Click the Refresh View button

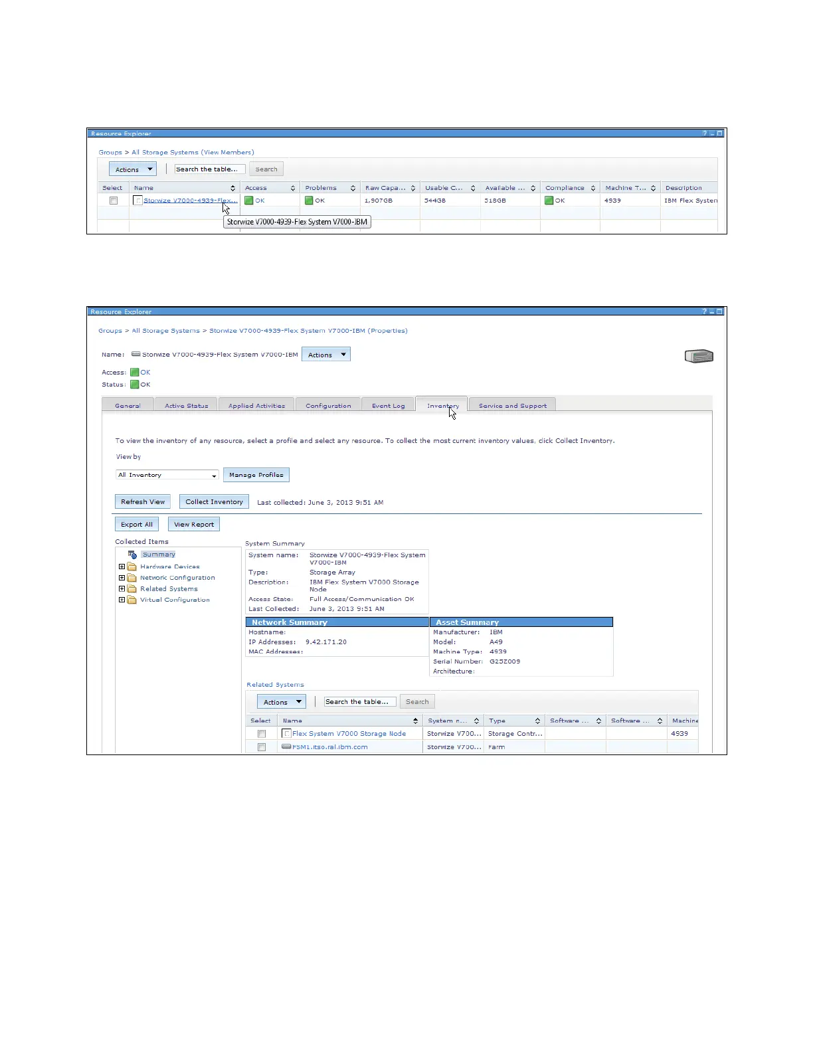(x=143, y=502)
